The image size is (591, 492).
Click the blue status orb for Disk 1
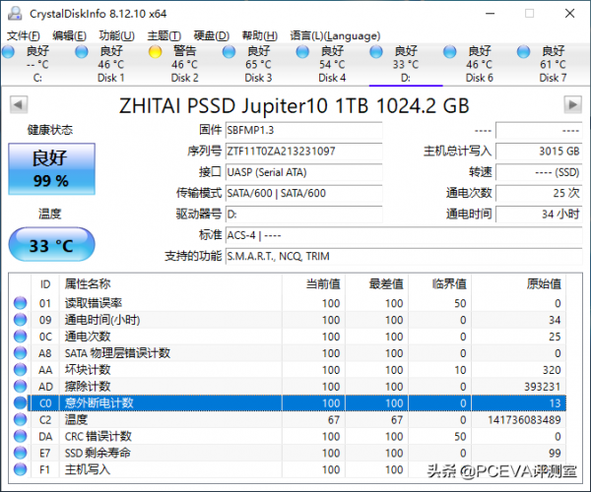pos(82,51)
